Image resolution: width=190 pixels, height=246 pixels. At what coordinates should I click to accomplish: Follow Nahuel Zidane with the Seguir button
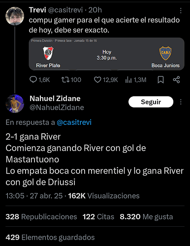(151, 102)
